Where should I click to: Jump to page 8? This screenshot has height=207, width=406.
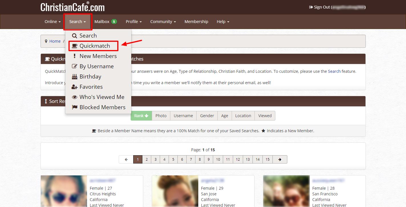point(200,160)
